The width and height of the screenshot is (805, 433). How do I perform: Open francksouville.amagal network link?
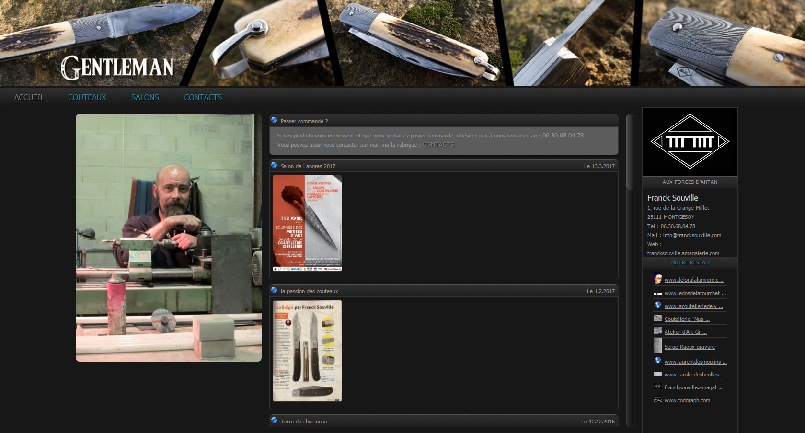click(693, 387)
